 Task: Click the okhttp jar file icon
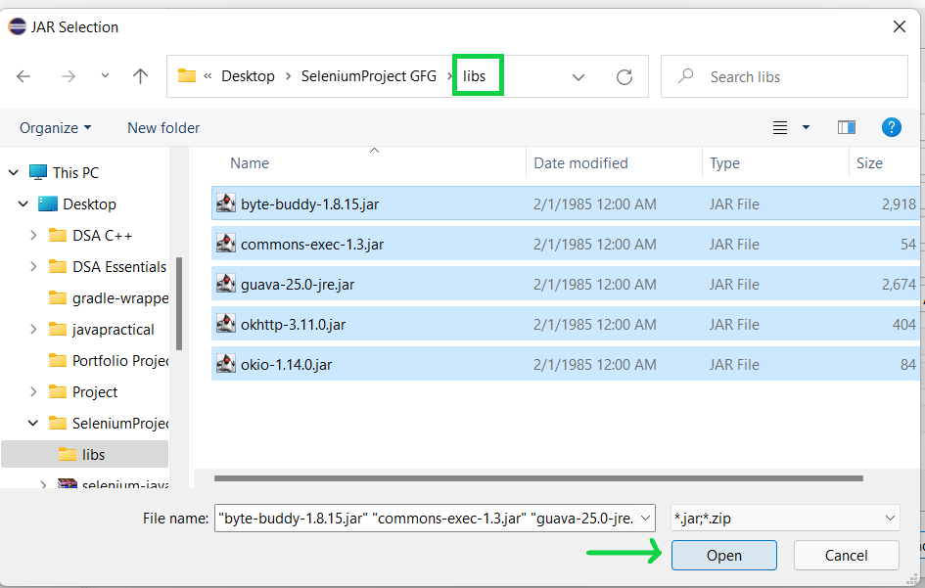(x=225, y=324)
